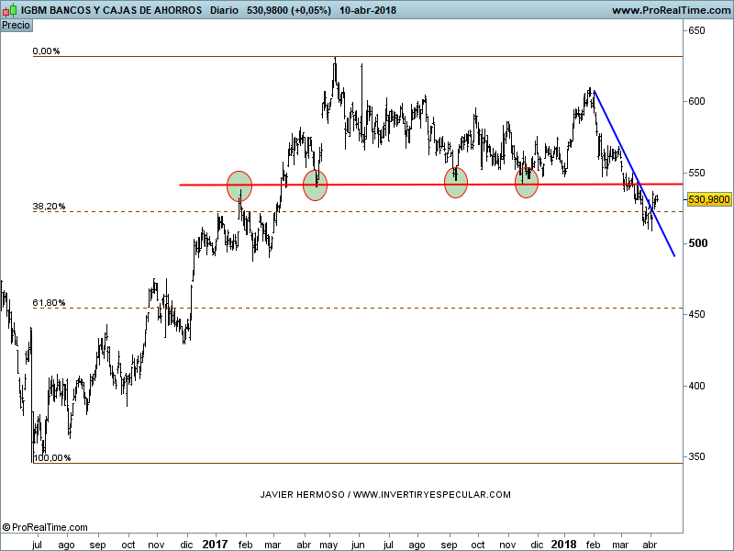Select the 61,80% Fibonacci level label

click(49, 302)
